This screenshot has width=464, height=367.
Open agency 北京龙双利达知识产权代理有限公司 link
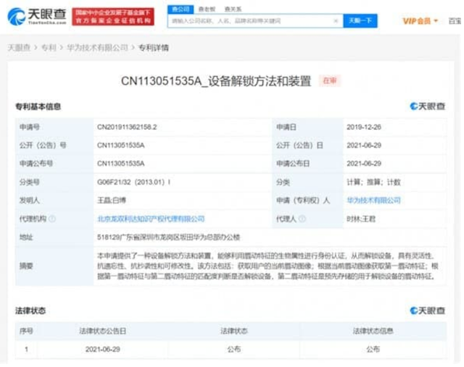pyautogui.click(x=151, y=219)
